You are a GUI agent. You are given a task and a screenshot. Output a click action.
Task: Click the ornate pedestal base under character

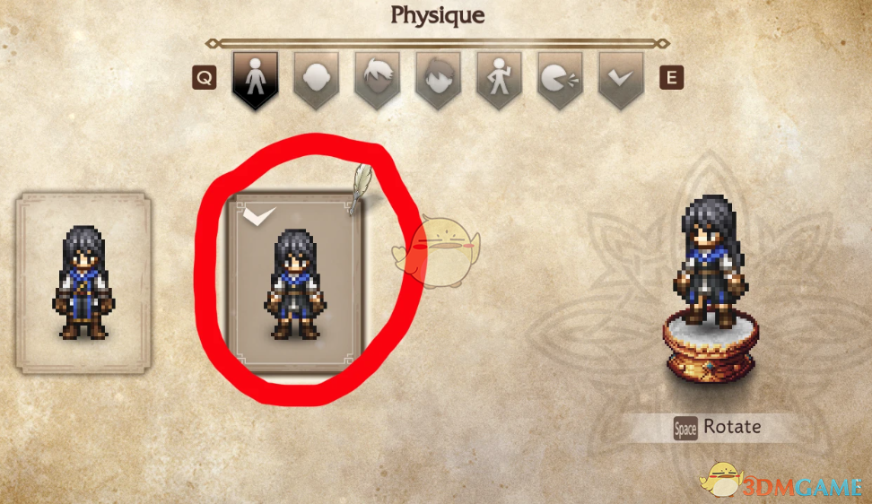pyautogui.click(x=711, y=347)
